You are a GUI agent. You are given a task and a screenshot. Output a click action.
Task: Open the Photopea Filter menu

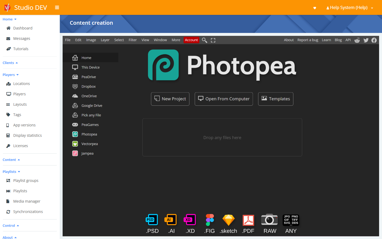click(x=133, y=40)
